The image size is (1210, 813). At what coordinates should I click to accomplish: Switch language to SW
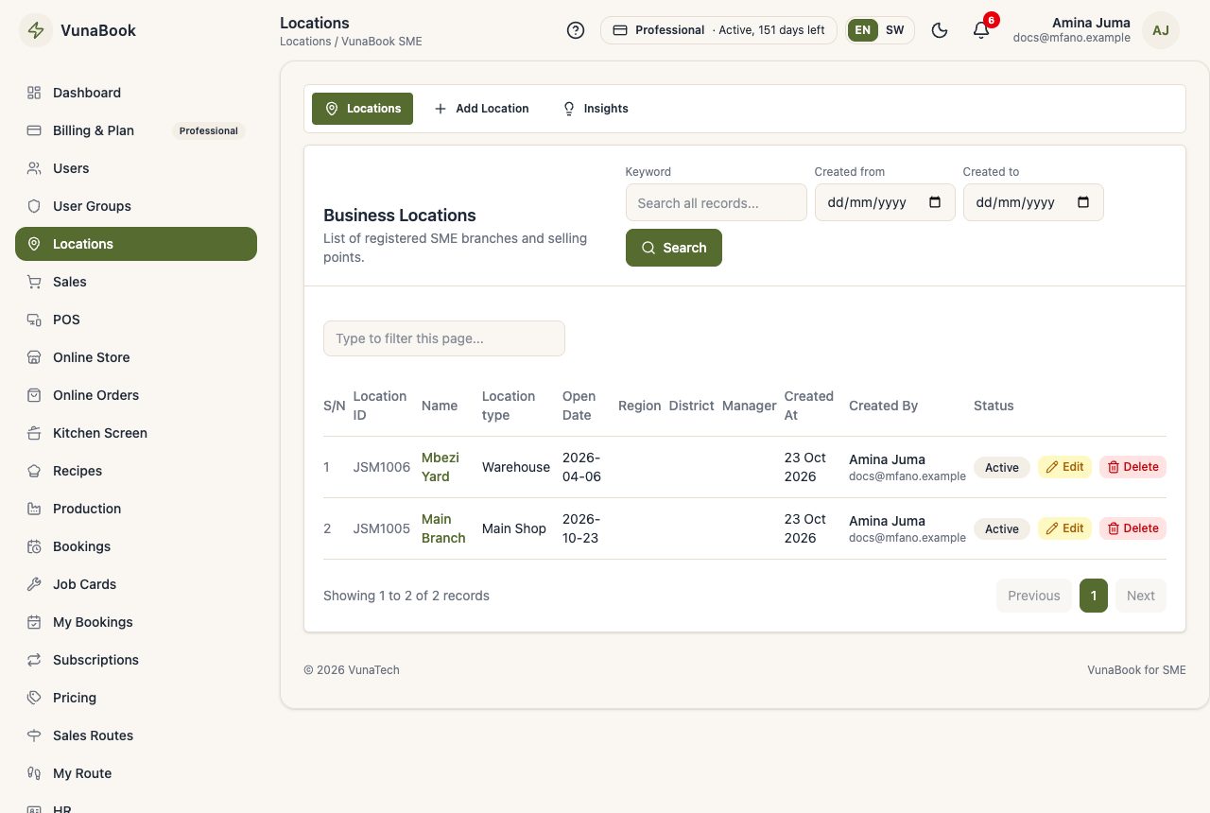pos(894,30)
